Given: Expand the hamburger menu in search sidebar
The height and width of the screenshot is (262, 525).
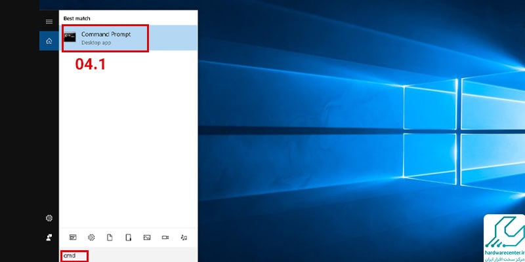Looking at the screenshot, I should tap(49, 22).
